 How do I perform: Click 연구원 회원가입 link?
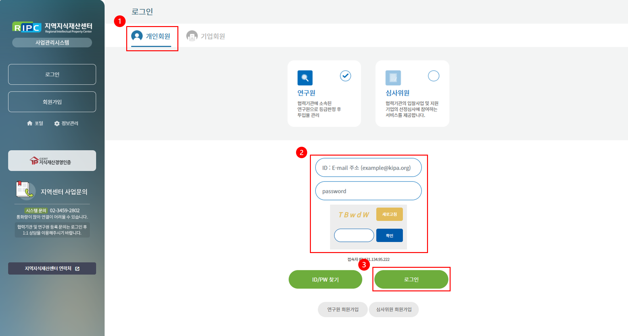click(x=343, y=309)
